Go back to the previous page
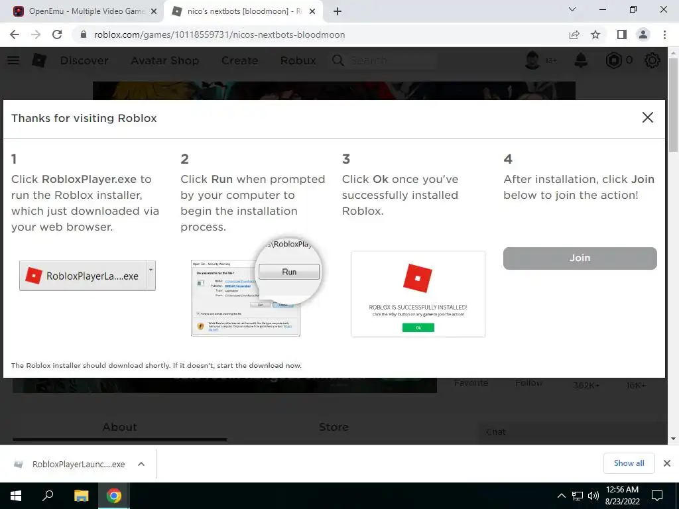Viewport: 679px width, 509px height. (x=15, y=34)
